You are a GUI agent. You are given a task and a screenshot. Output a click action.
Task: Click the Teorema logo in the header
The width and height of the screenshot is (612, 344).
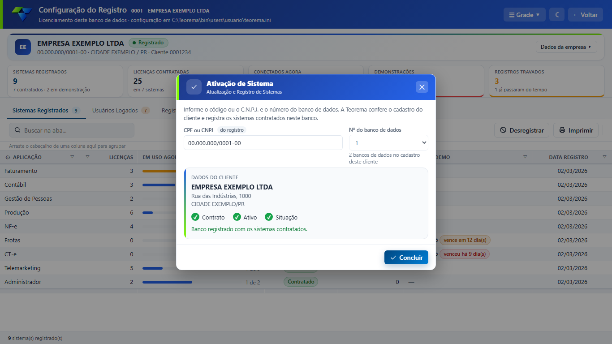pos(22,14)
